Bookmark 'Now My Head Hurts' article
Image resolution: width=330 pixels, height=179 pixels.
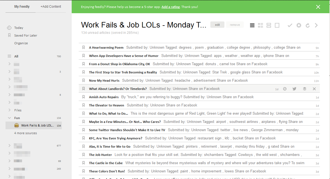pos(84,80)
